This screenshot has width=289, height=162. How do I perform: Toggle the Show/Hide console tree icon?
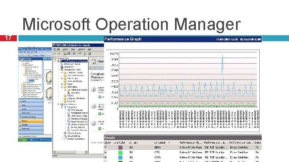[x=69, y=54]
